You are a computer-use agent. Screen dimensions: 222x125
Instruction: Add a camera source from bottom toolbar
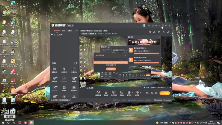[x=106, y=93]
